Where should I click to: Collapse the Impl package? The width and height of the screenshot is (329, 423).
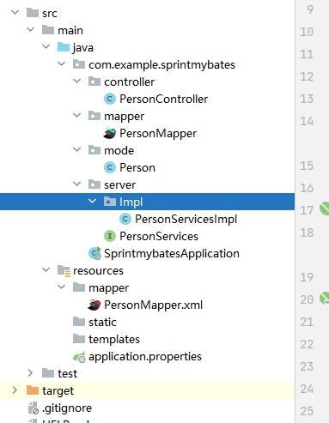click(x=92, y=202)
